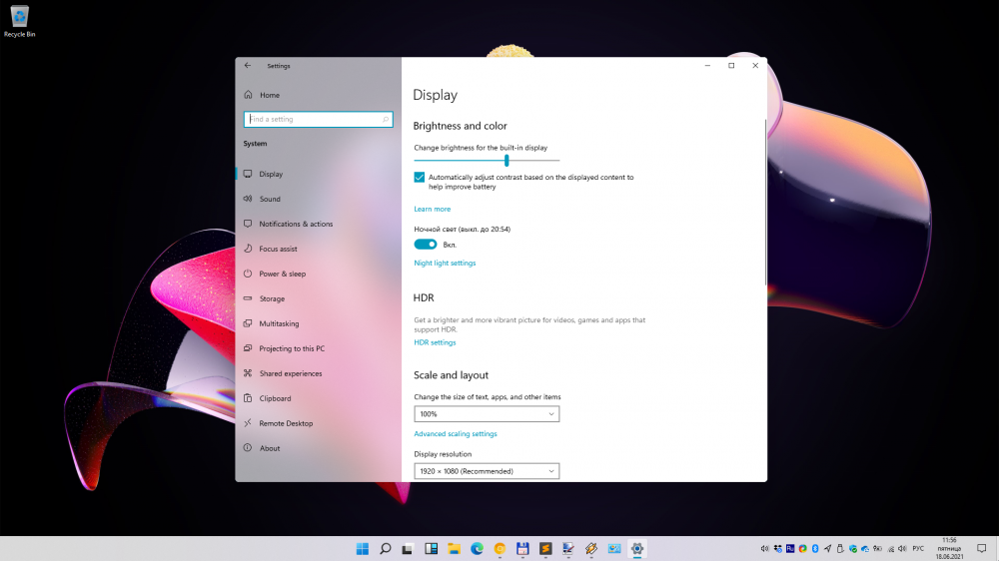The width and height of the screenshot is (999, 561).
Task: Click the Power & sleep icon
Action: (x=248, y=274)
